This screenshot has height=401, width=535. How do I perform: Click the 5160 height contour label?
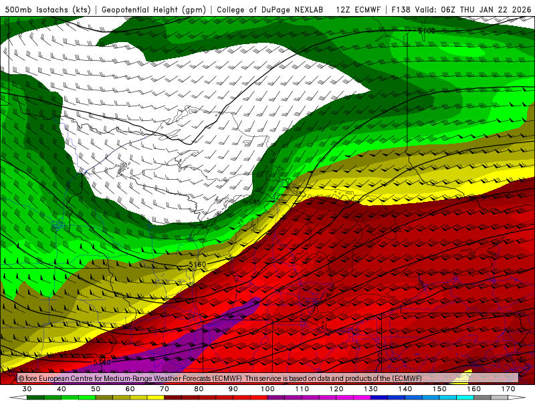pyautogui.click(x=197, y=264)
